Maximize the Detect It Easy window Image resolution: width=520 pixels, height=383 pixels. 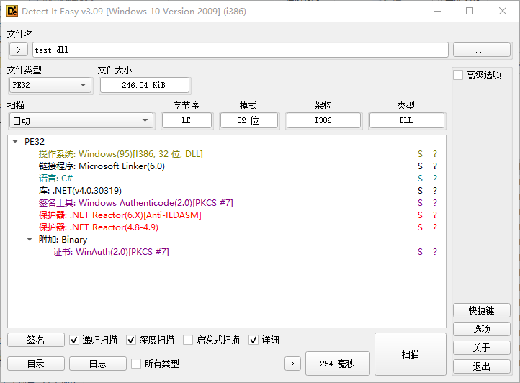[470, 11]
